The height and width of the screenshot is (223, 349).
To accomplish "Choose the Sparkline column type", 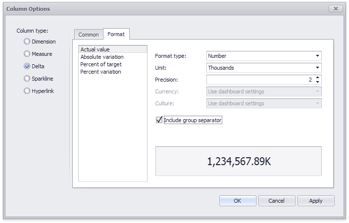I will 27,79.
